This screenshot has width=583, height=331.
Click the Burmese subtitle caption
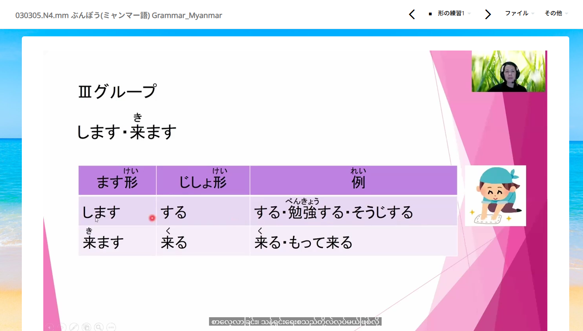(x=295, y=322)
